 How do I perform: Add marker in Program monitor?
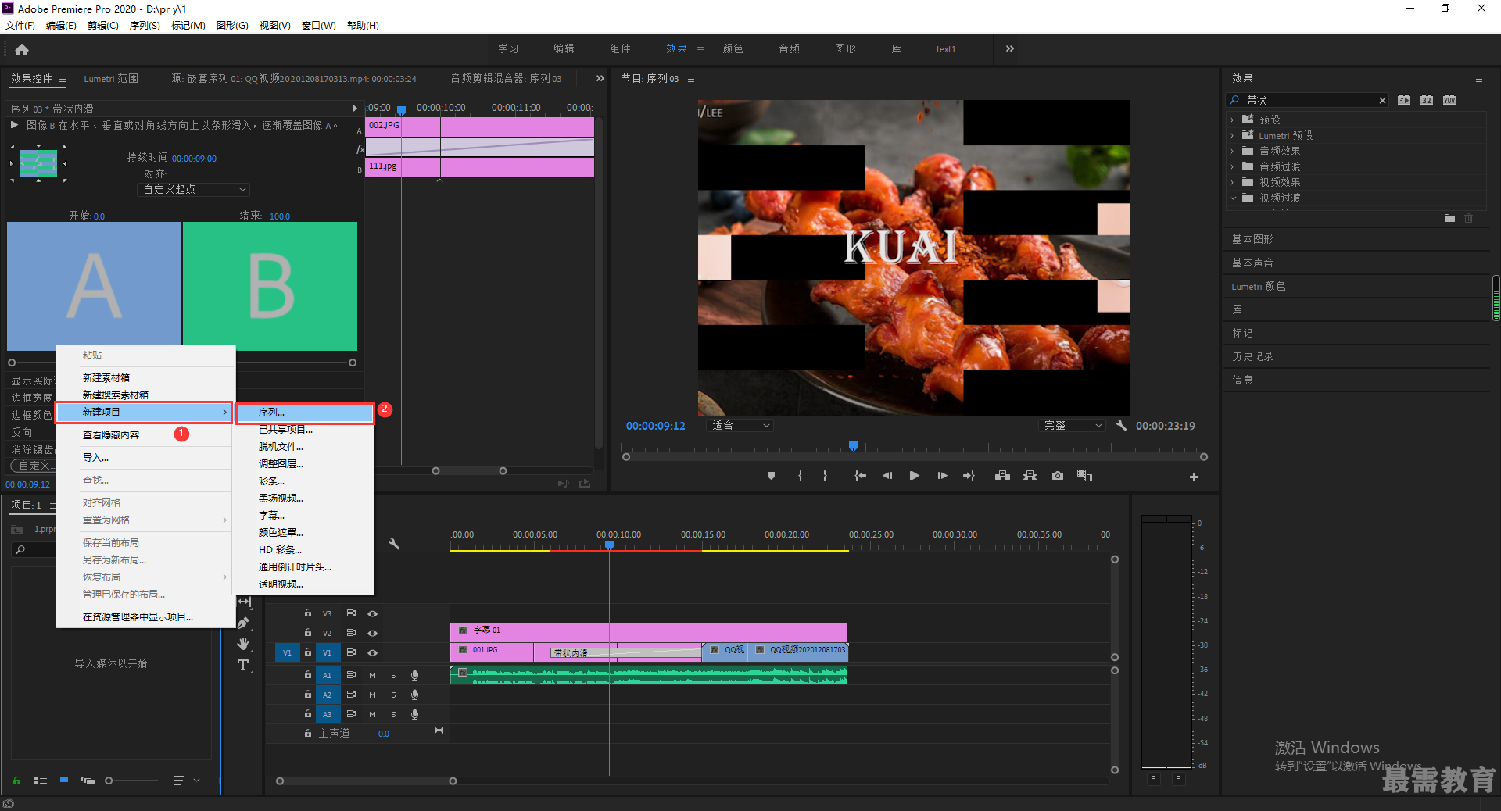tap(771, 476)
